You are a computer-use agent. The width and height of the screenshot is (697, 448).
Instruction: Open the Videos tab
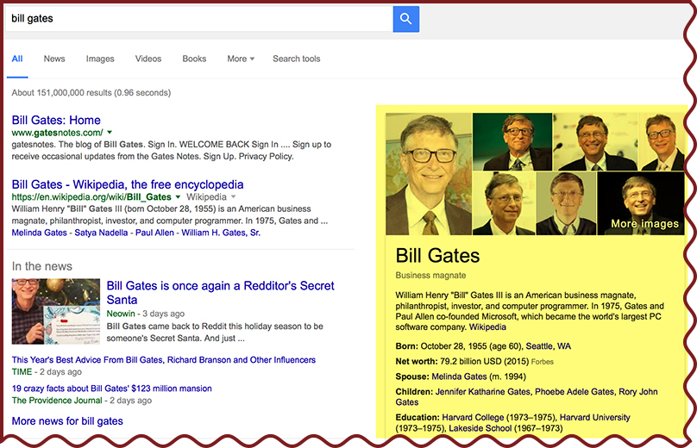tap(148, 59)
